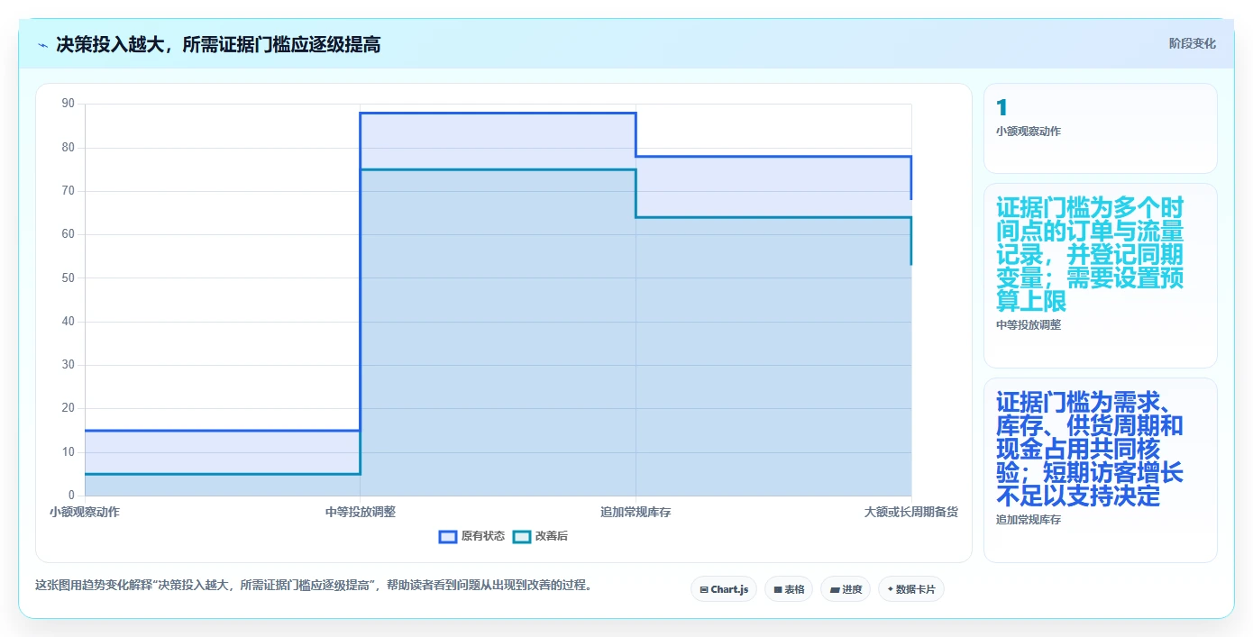This screenshot has height=637, width=1253.
Task: Click the description sentence below the chart
Action: [x=315, y=585]
